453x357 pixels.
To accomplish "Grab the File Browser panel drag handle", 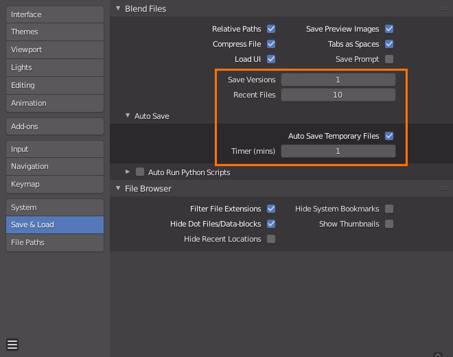I will 443,189.
